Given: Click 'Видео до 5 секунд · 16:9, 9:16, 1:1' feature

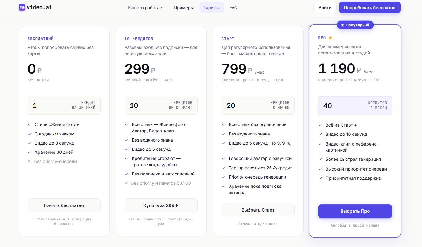Looking at the screenshot, I should click(x=260, y=146).
